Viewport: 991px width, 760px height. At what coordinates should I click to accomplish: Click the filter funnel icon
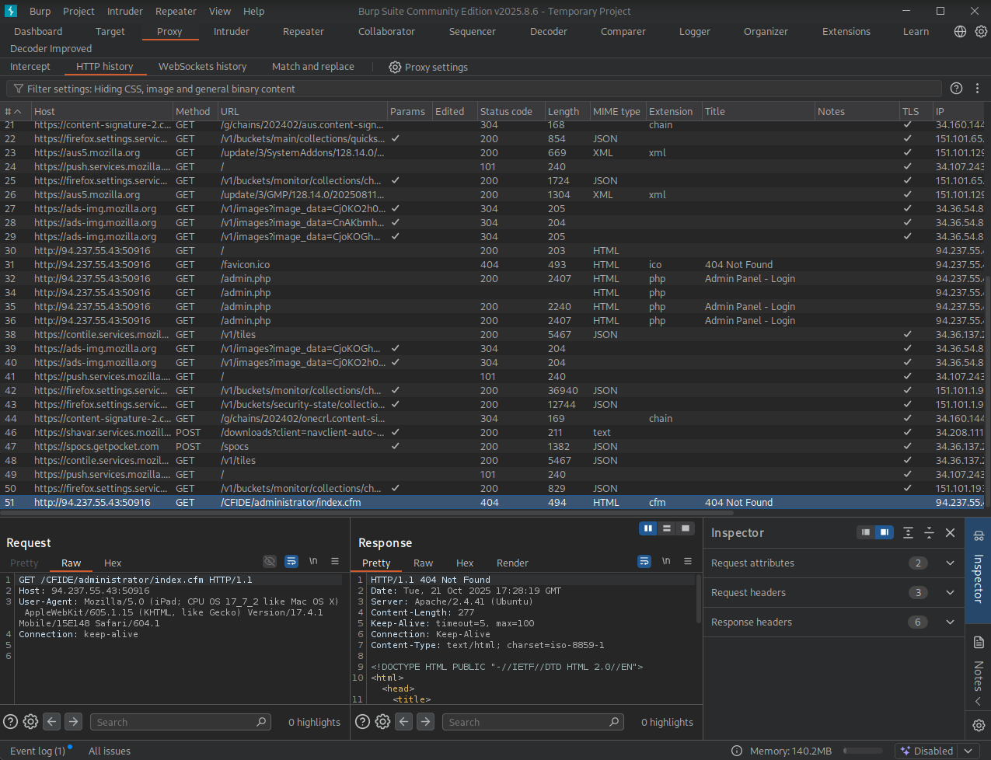click(19, 89)
